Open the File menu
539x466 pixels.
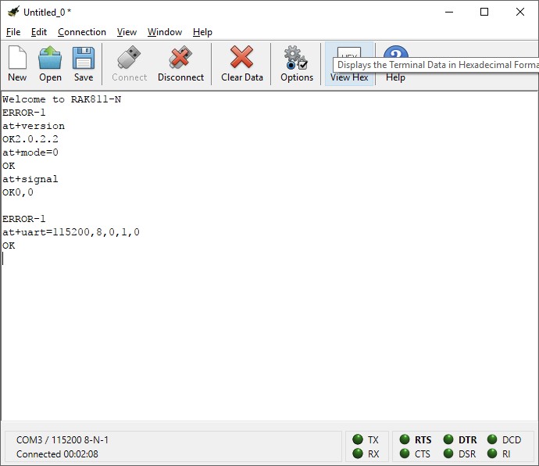(13, 32)
